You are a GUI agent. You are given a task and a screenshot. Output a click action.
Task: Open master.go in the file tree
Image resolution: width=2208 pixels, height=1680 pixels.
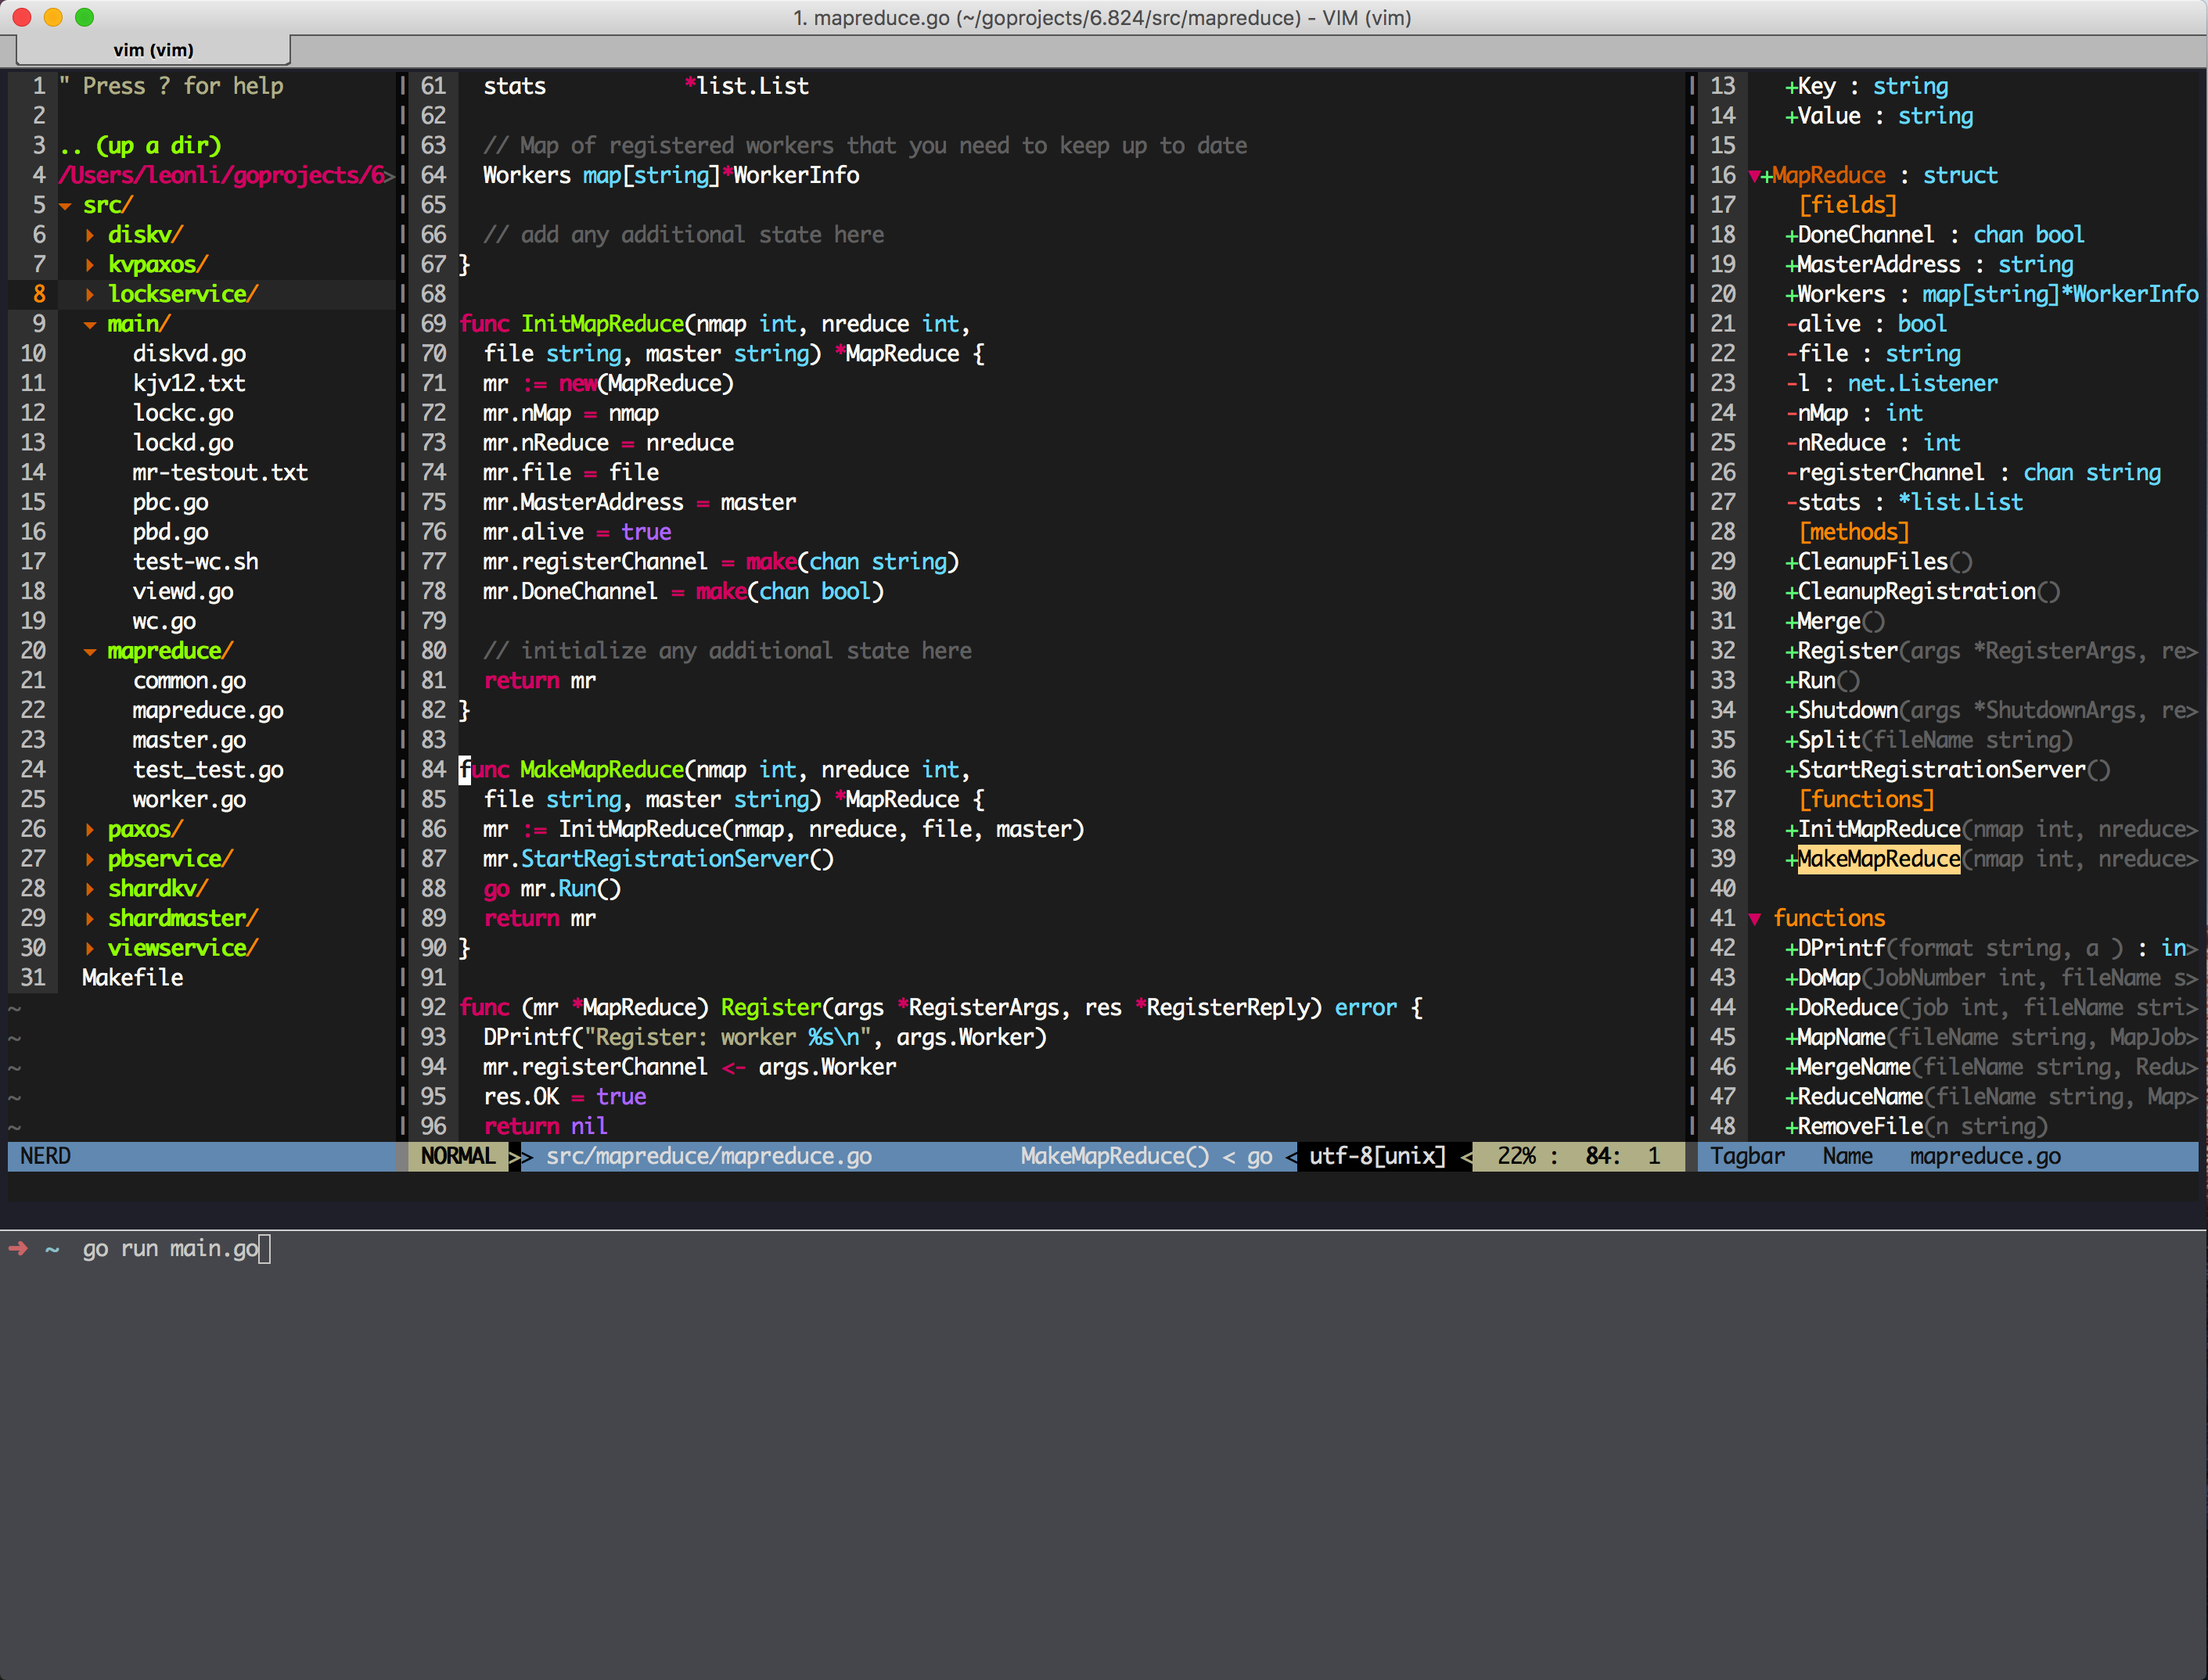(x=189, y=740)
